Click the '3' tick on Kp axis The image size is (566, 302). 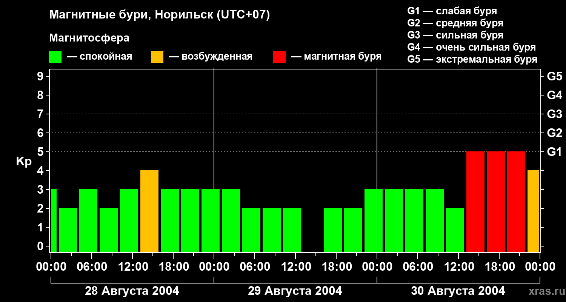click(41, 190)
